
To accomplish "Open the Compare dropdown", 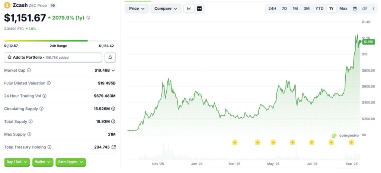I will pos(166,9).
